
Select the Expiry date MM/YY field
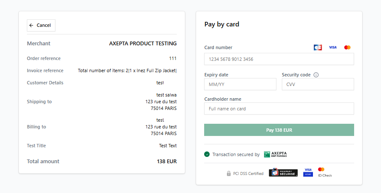pos(240,84)
